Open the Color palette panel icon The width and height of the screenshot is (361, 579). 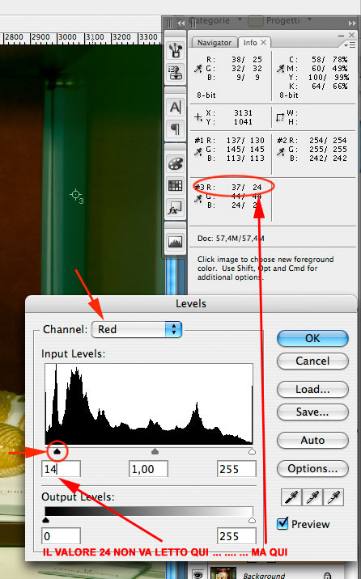175,163
